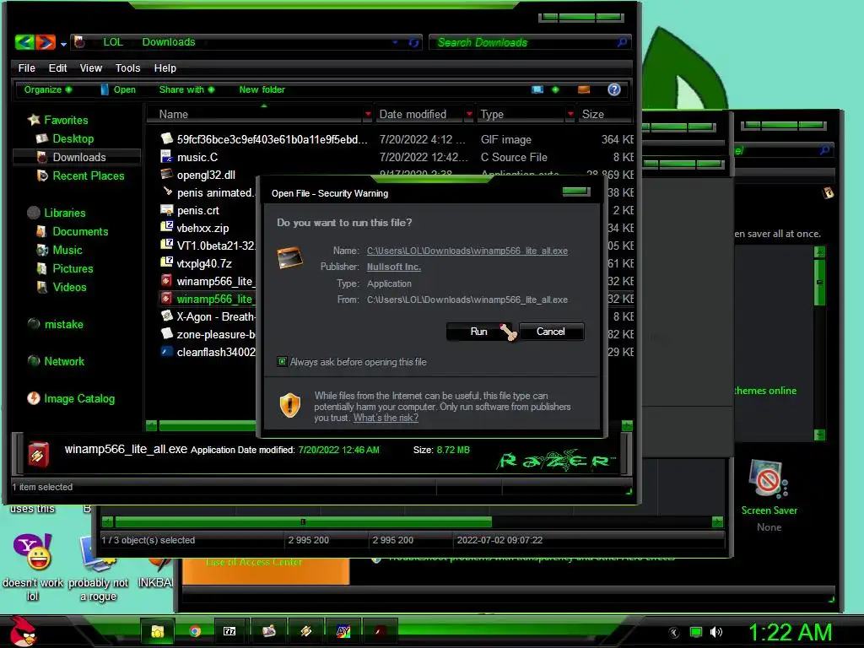The height and width of the screenshot is (648, 864).
Task: Open the address bar history dropdown
Action: [x=395, y=42]
